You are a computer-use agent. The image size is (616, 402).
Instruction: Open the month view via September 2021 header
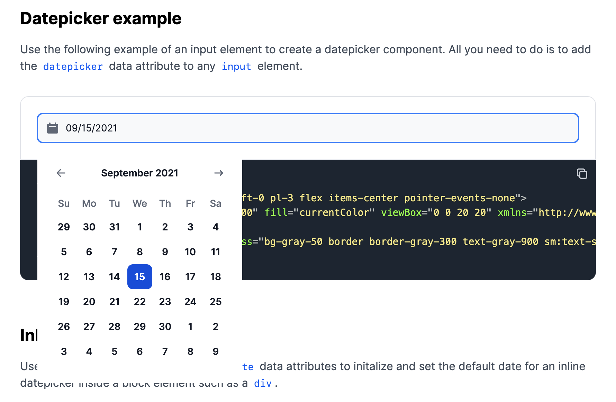(x=139, y=173)
